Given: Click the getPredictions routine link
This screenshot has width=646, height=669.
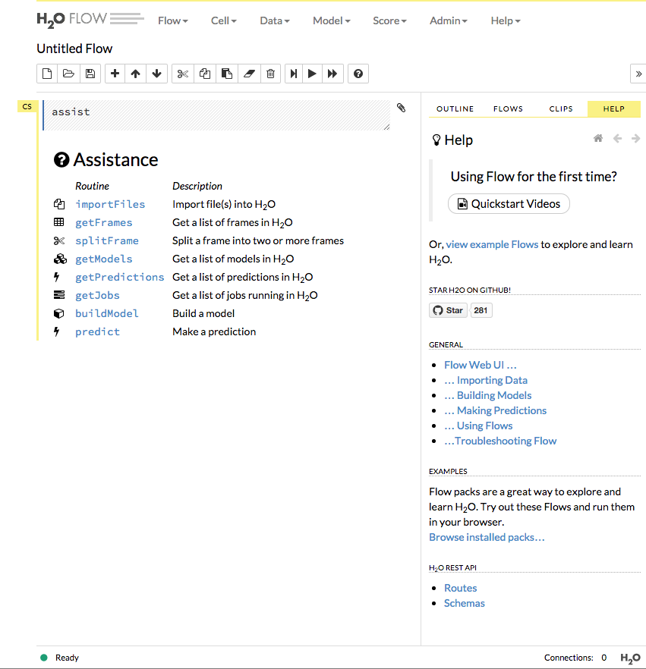Looking at the screenshot, I should click(x=119, y=278).
